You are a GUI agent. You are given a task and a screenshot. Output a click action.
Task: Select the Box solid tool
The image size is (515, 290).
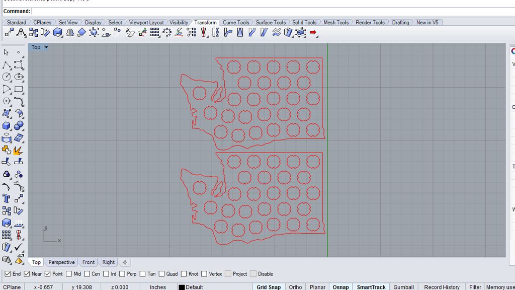click(6, 126)
